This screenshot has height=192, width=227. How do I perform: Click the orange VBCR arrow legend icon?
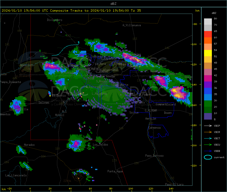click(x=208, y=132)
